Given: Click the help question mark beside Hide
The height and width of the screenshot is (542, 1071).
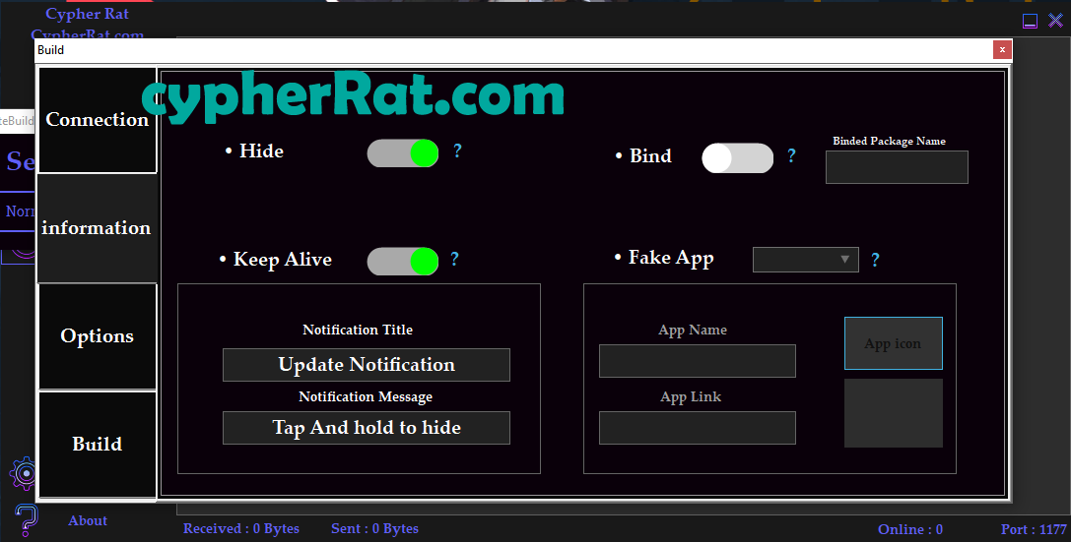Looking at the screenshot, I should click(457, 151).
